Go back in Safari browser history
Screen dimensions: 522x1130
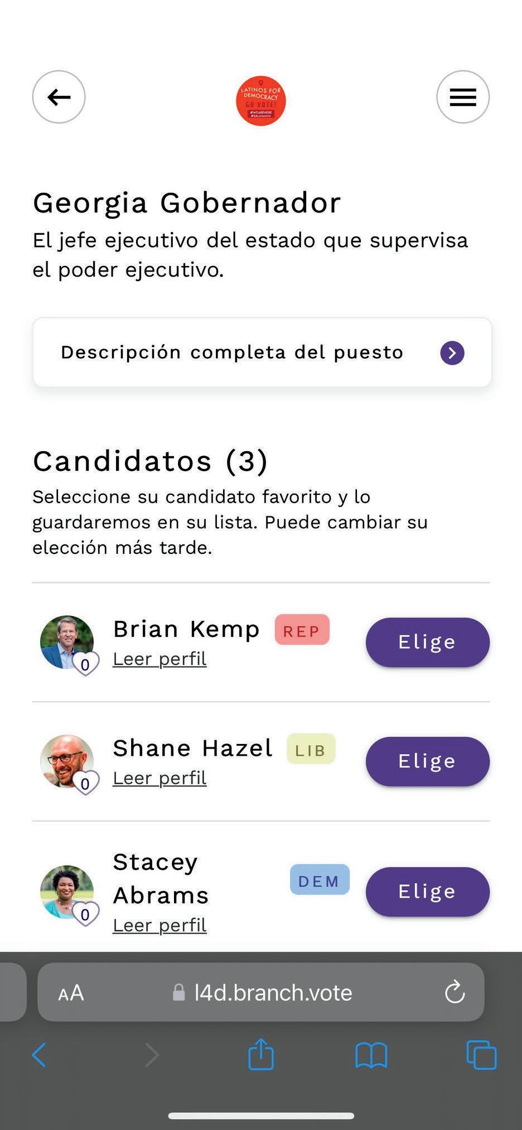pos(39,1055)
